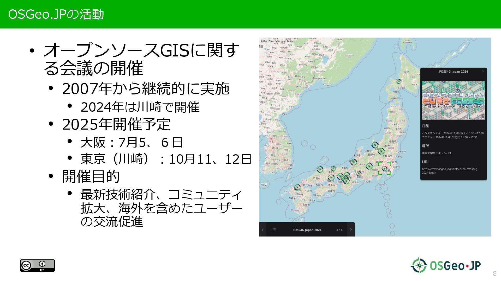Open the story list icon in map bar
Screen dimensions: 501x281
point(274,230)
